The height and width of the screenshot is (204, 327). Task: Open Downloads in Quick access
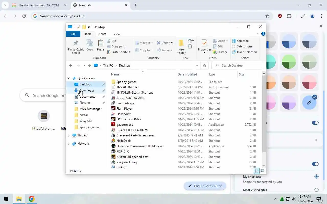pos(87,91)
